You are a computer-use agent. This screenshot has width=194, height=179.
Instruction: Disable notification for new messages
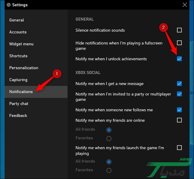pyautogui.click(x=179, y=84)
